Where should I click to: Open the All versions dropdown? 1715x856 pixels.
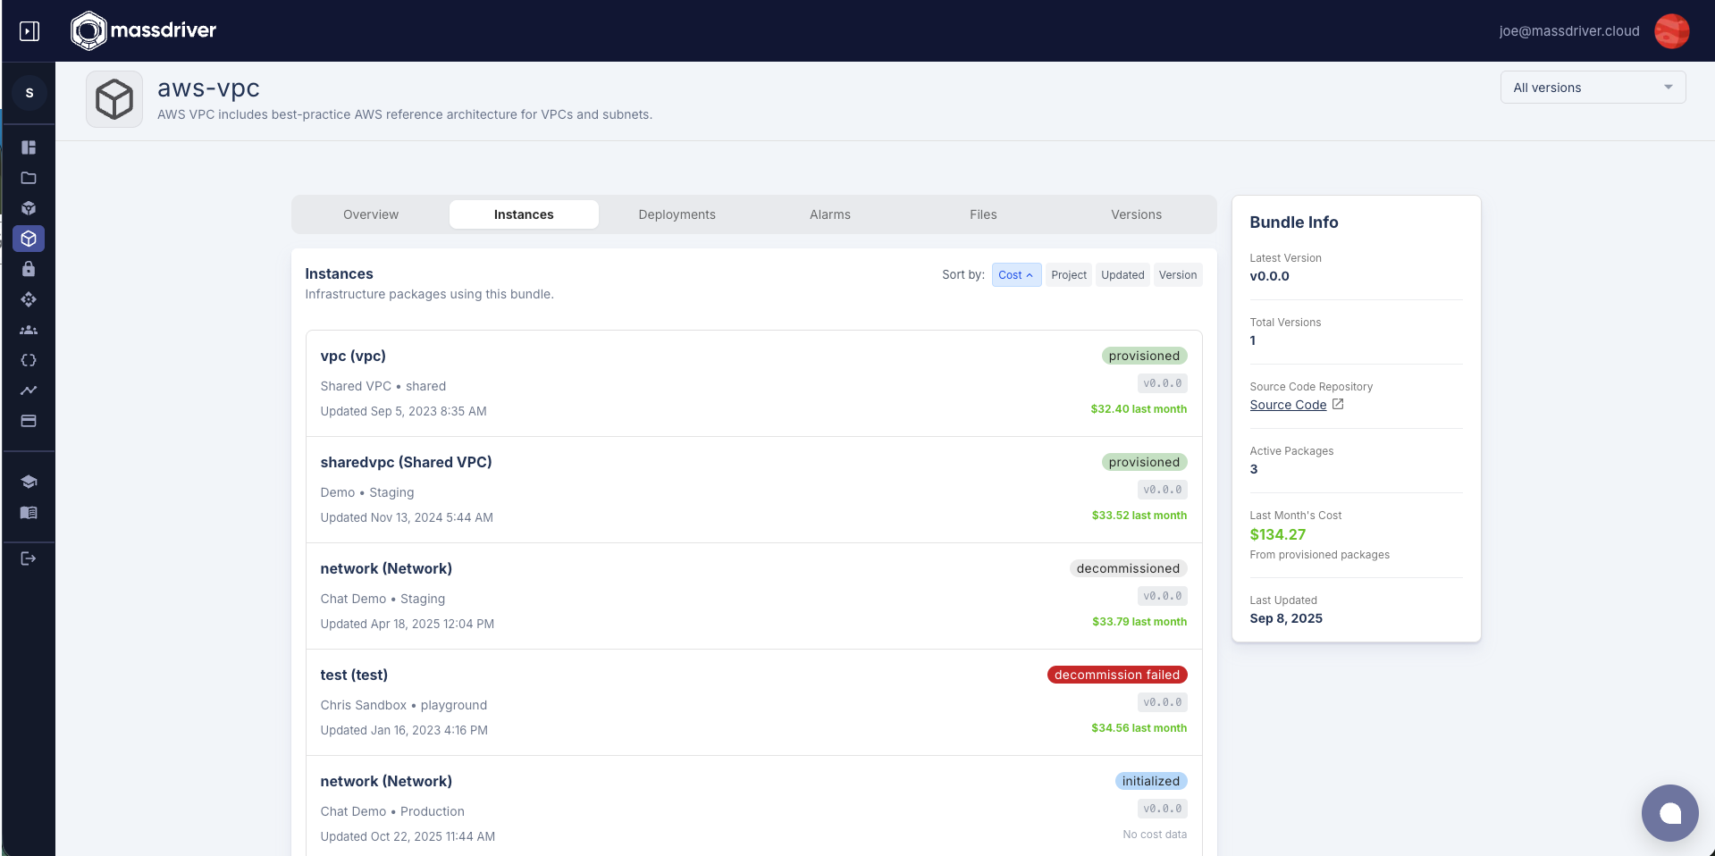coord(1593,87)
